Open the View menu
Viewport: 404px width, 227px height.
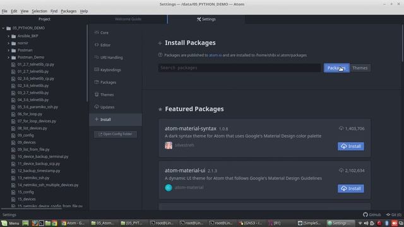(x=25, y=11)
